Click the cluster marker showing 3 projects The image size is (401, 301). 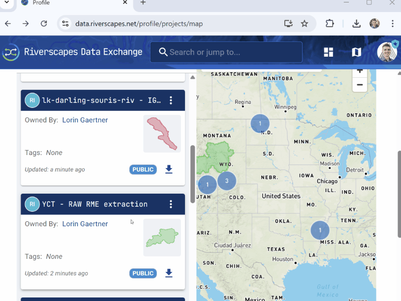[x=227, y=181]
